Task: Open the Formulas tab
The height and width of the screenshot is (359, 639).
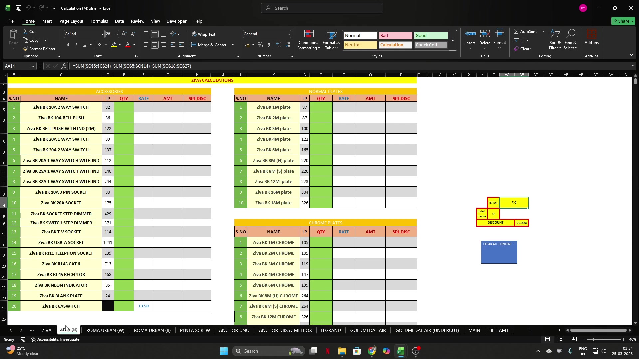Action: (99, 21)
